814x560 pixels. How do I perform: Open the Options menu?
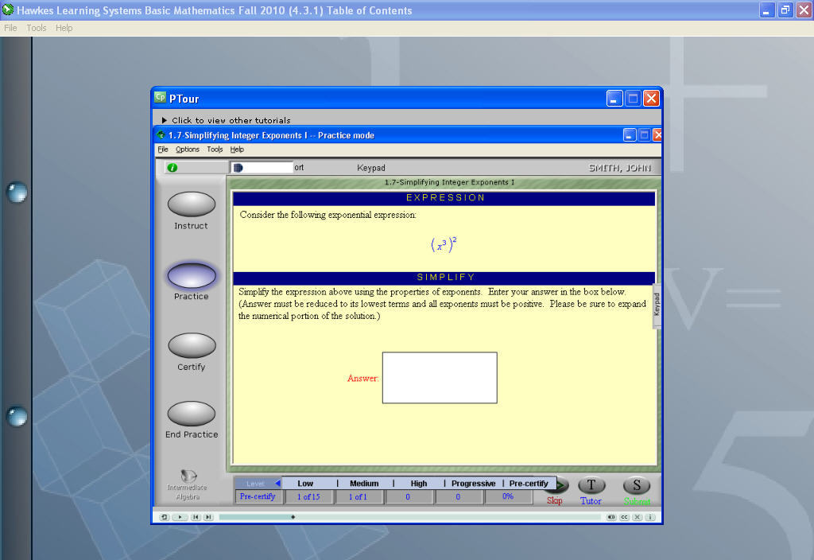(188, 149)
